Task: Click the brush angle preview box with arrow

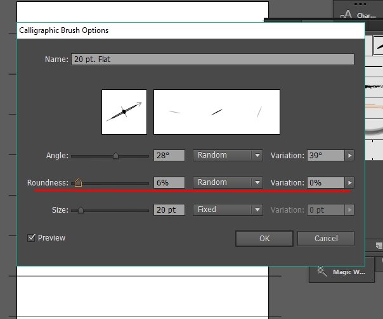Action: coord(124,112)
